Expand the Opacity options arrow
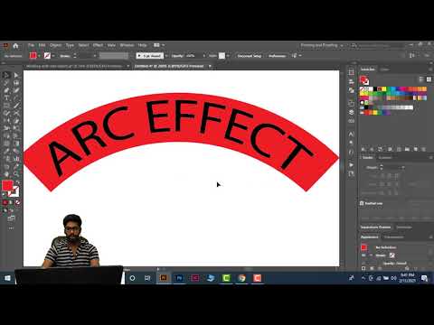The image size is (434, 325). 204,56
